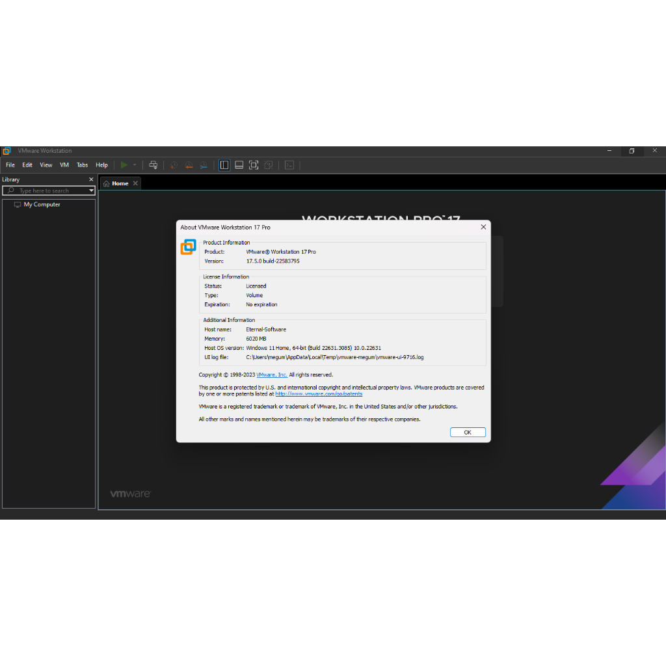Click the host name Eternal-Software
The image size is (666, 666).
266,329
